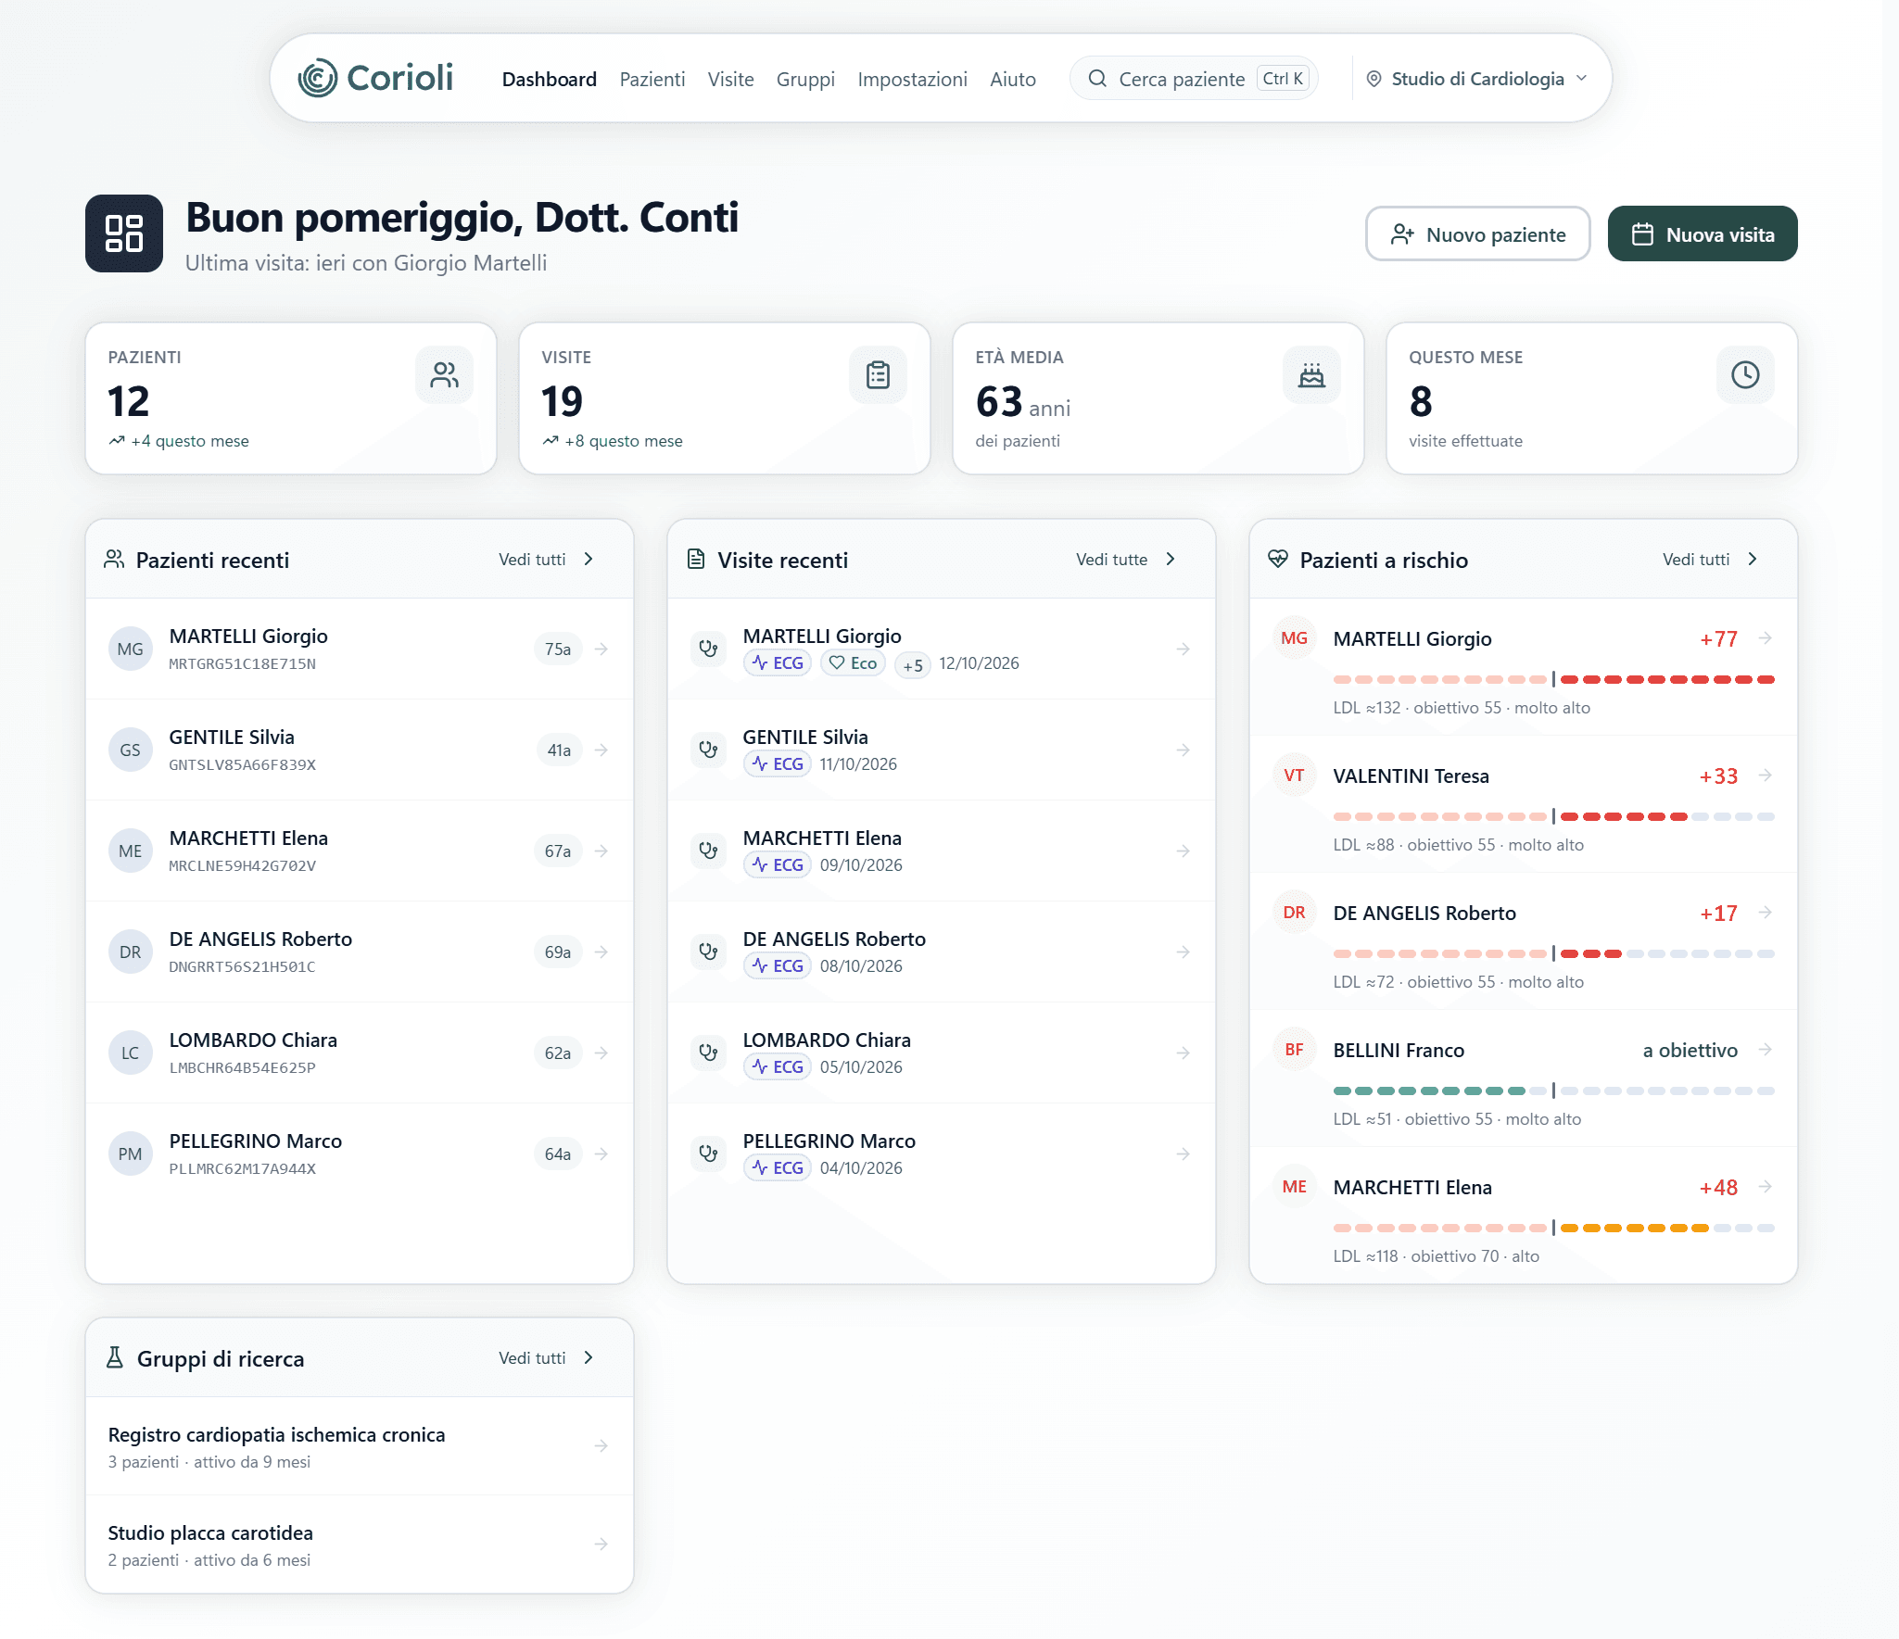Click the stethoscope icon for LOMBARDO Chiara visit
This screenshot has width=1899, height=1639.
click(709, 1053)
